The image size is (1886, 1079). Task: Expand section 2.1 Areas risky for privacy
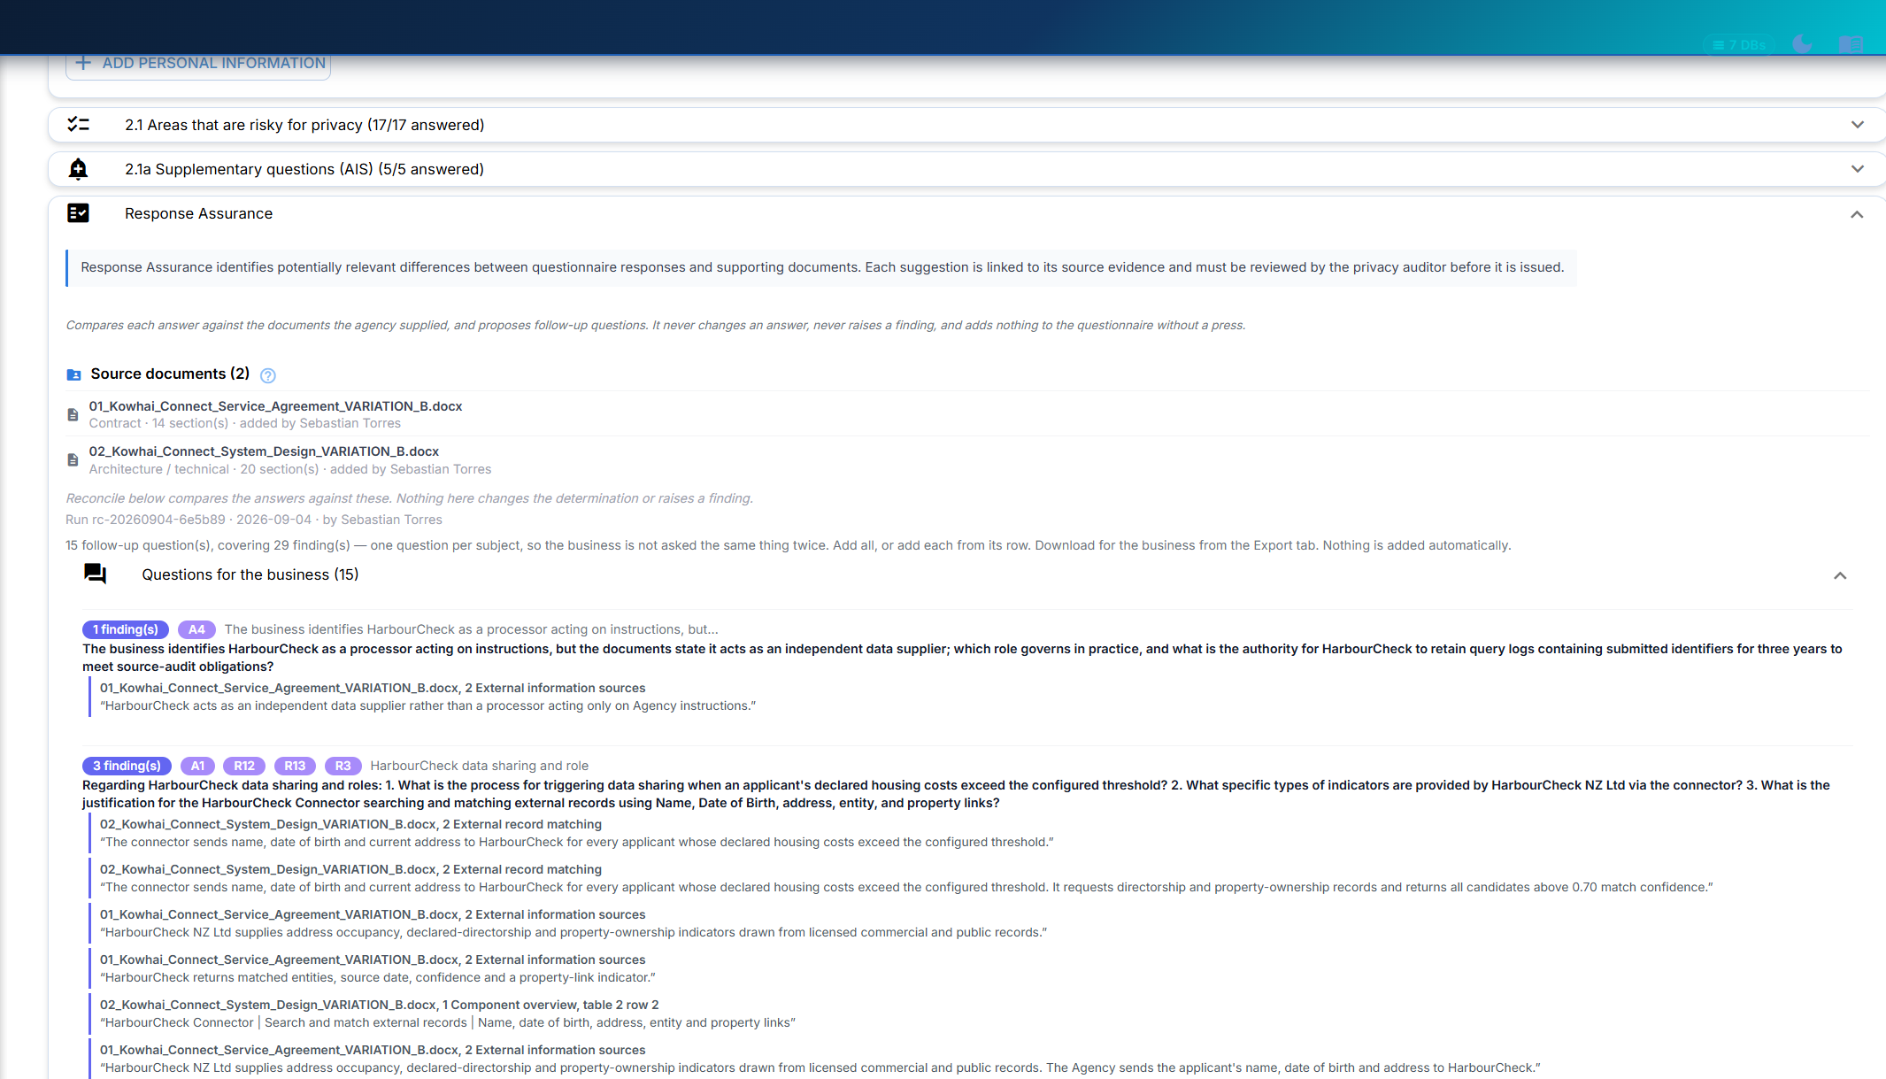[x=1857, y=125]
